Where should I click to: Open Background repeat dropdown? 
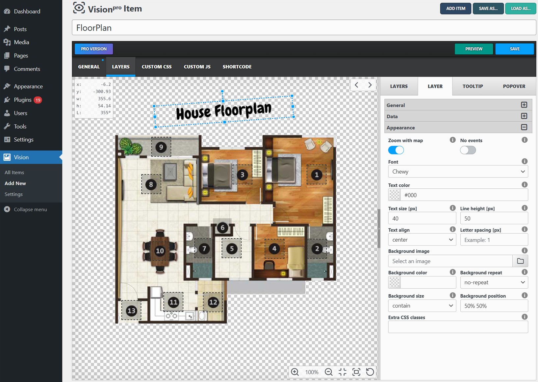click(494, 282)
